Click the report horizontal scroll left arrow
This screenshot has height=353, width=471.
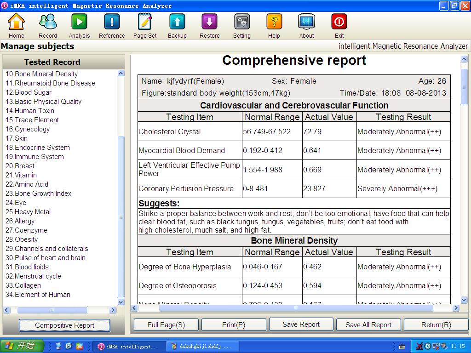[134, 307]
